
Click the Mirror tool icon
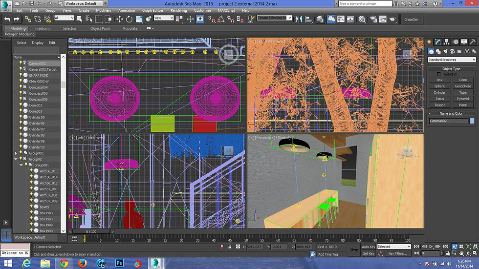pos(299,19)
